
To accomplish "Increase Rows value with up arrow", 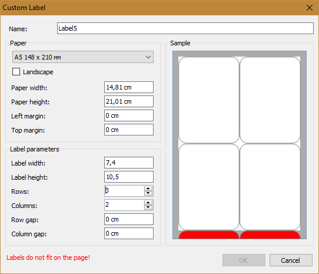I will 148,189.
